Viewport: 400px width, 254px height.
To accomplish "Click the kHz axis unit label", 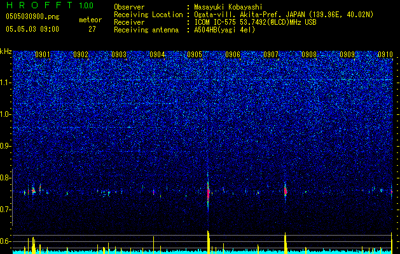I will (x=6, y=51).
